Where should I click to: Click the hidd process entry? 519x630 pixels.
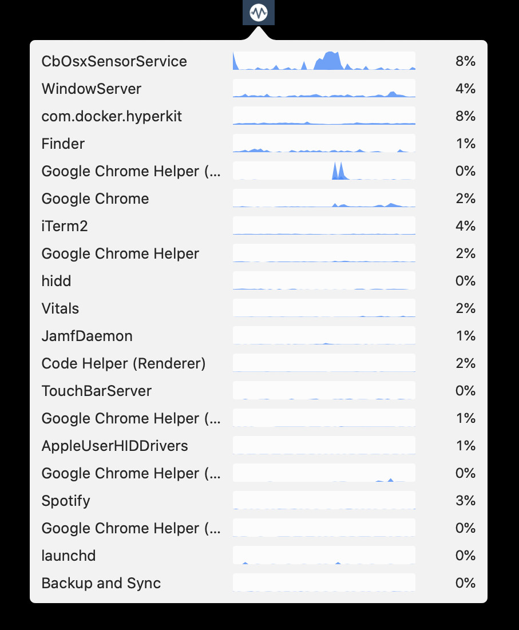point(258,281)
